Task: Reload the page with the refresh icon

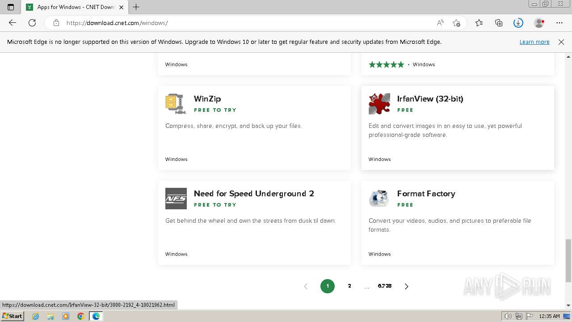Action: 32,23
